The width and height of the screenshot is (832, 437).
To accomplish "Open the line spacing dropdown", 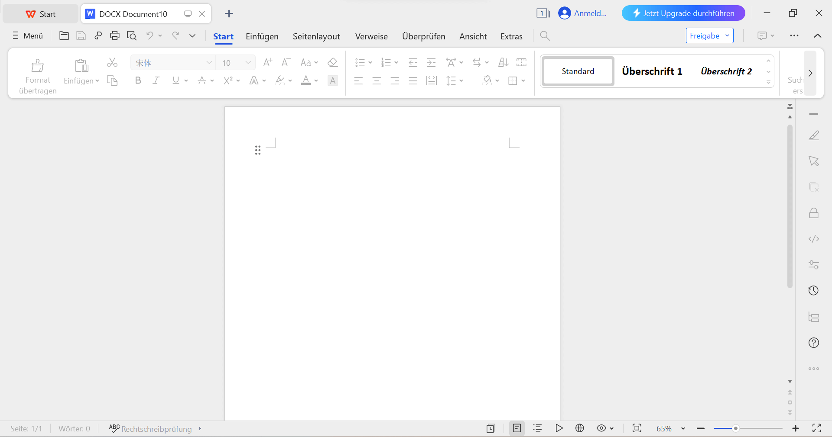I will pos(455,80).
